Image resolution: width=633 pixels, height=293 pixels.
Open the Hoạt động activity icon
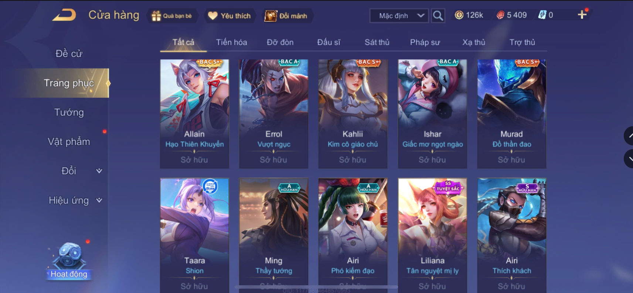69,260
